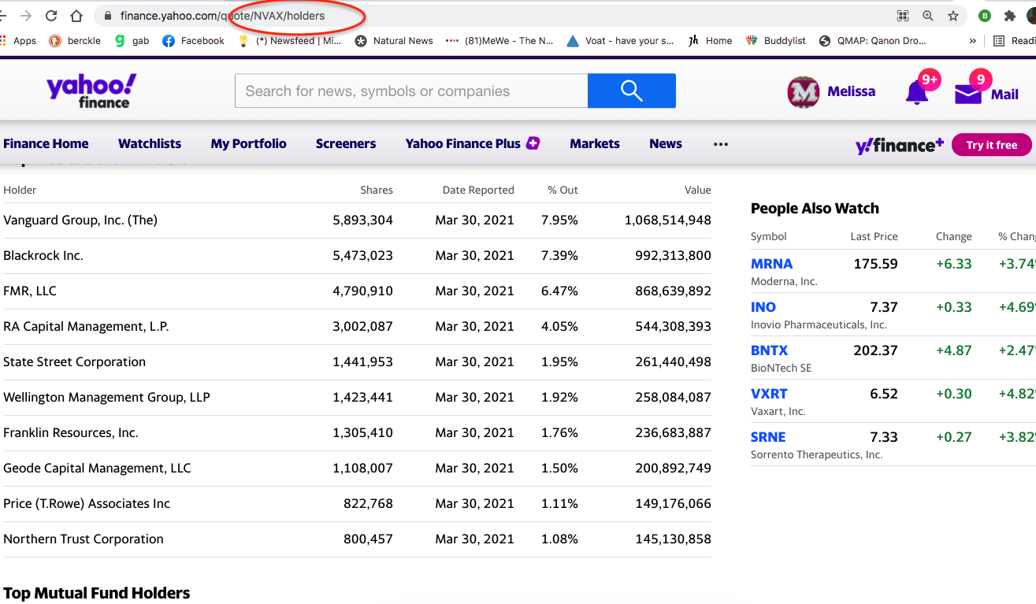
Task: Open Yahoo Finance Plus tab
Action: [x=472, y=143]
